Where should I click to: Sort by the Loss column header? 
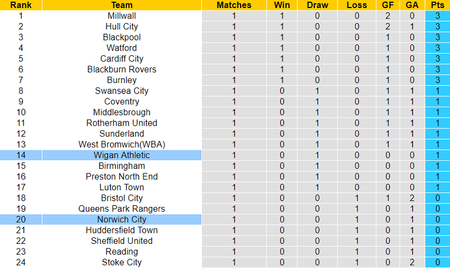click(357, 5)
